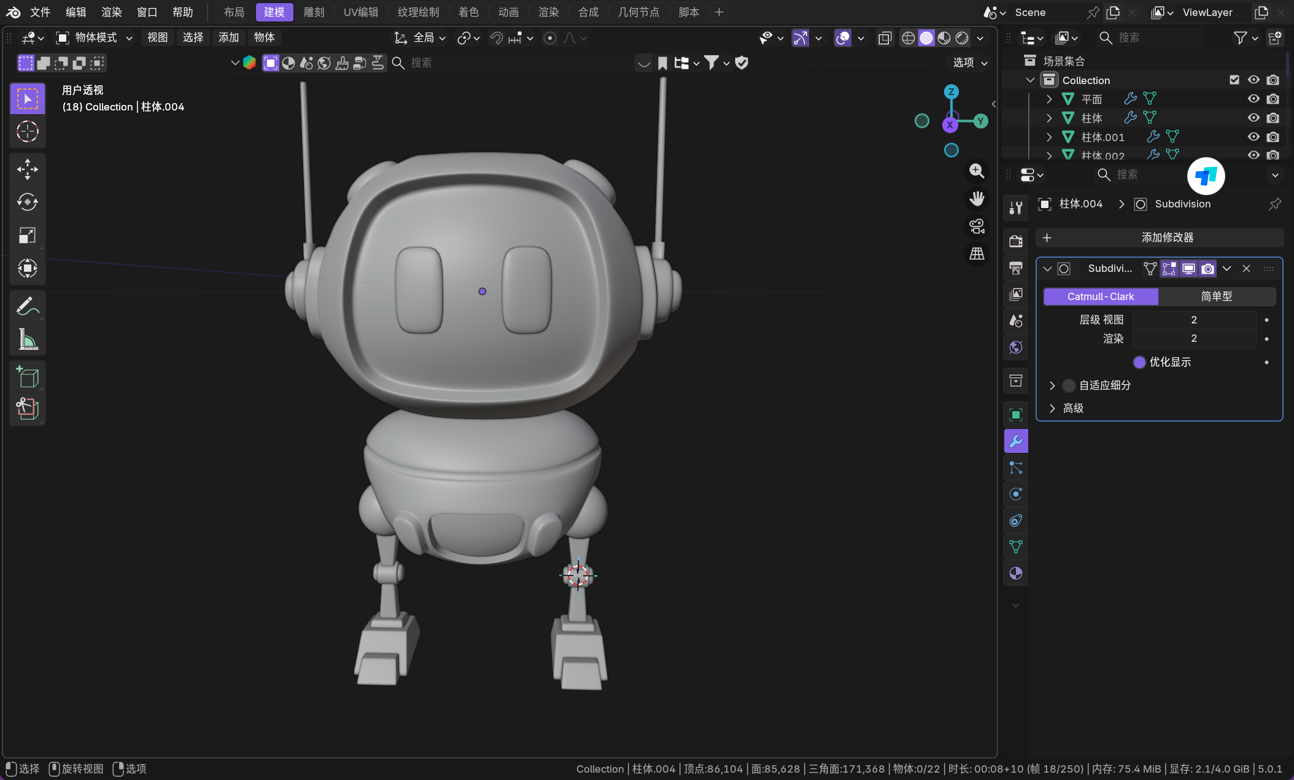Select the Move tool in toolbar
Viewport: 1294px width, 780px height.
coord(28,169)
